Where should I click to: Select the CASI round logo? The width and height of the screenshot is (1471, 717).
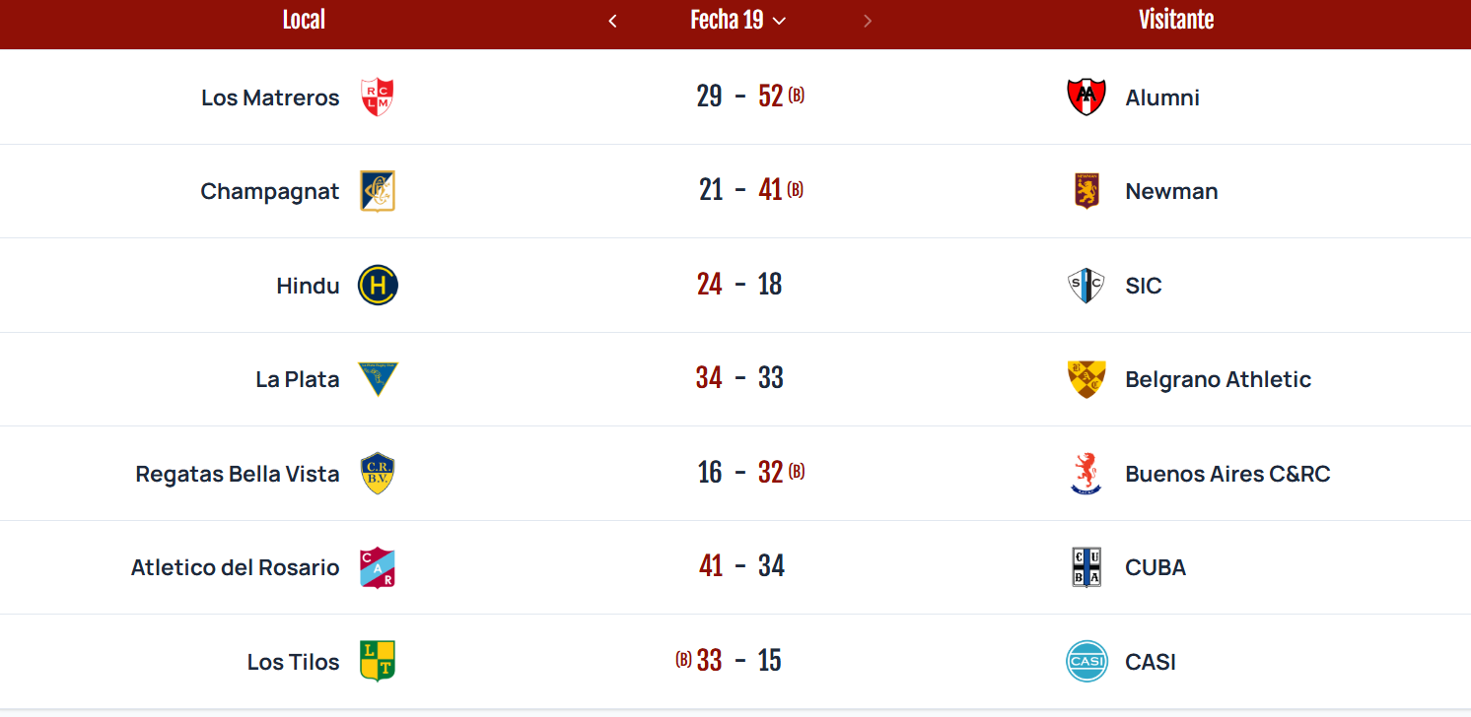point(1086,662)
